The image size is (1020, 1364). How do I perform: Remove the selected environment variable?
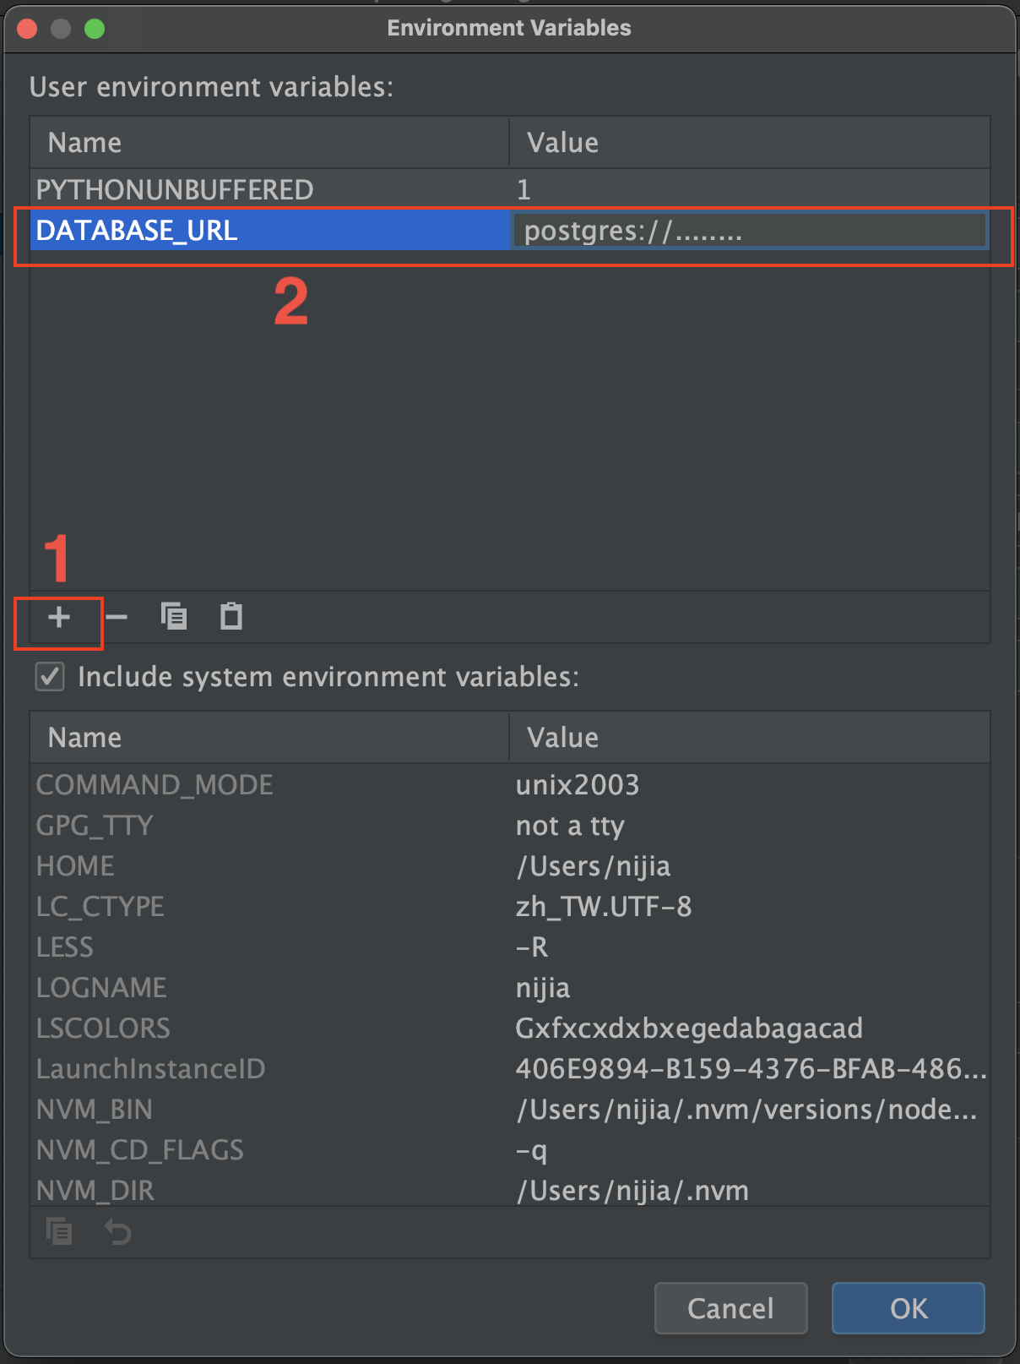click(x=117, y=618)
